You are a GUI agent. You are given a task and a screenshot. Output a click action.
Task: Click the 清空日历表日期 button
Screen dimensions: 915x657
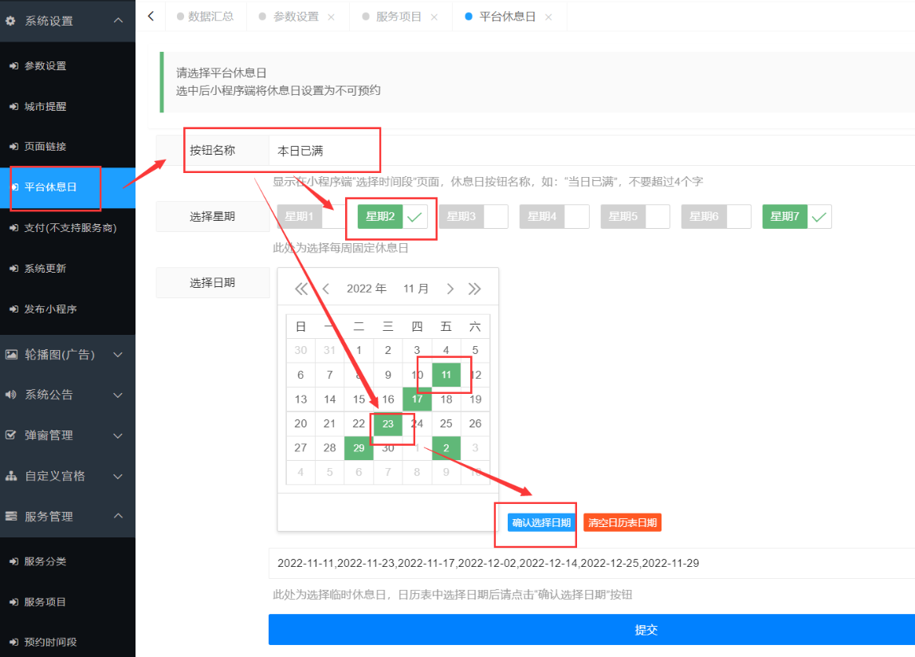point(622,523)
